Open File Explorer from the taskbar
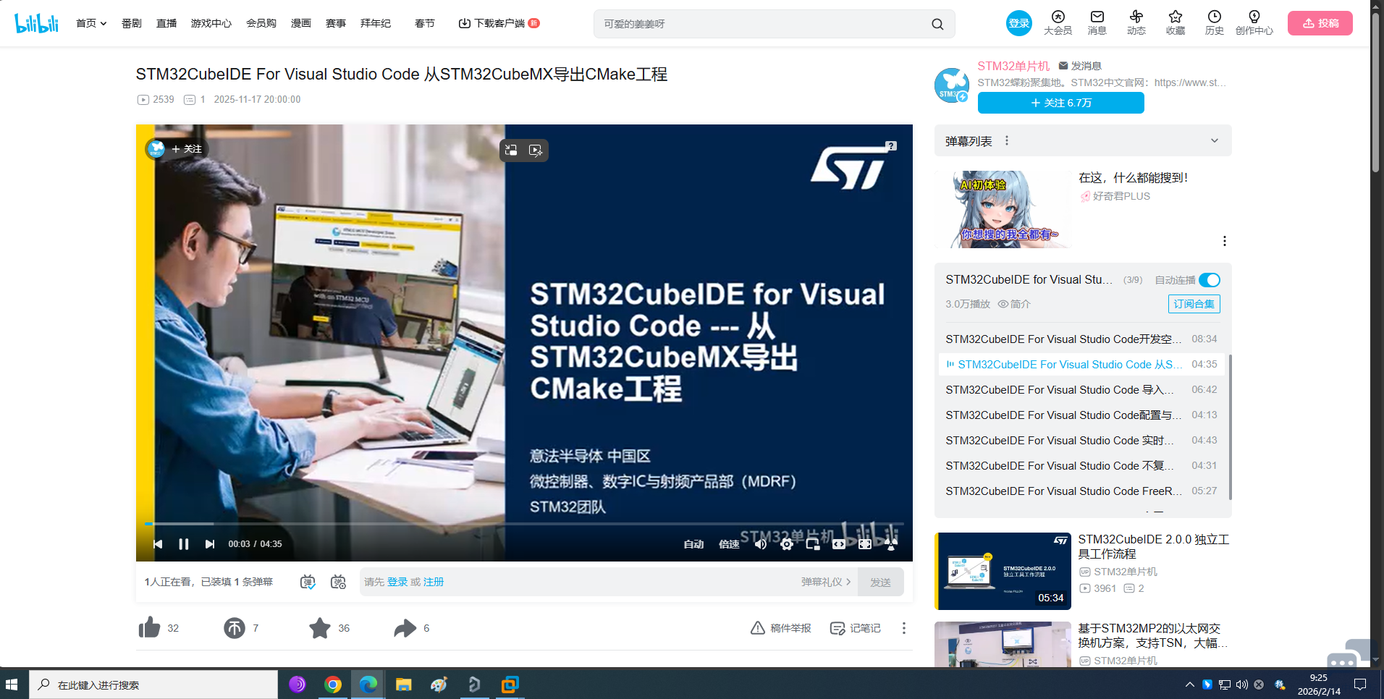 point(403,685)
